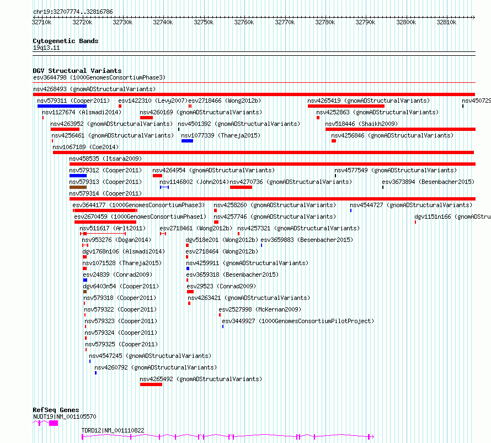Click the blue bar under nsv579311
491x443 pixels.
pos(62,106)
